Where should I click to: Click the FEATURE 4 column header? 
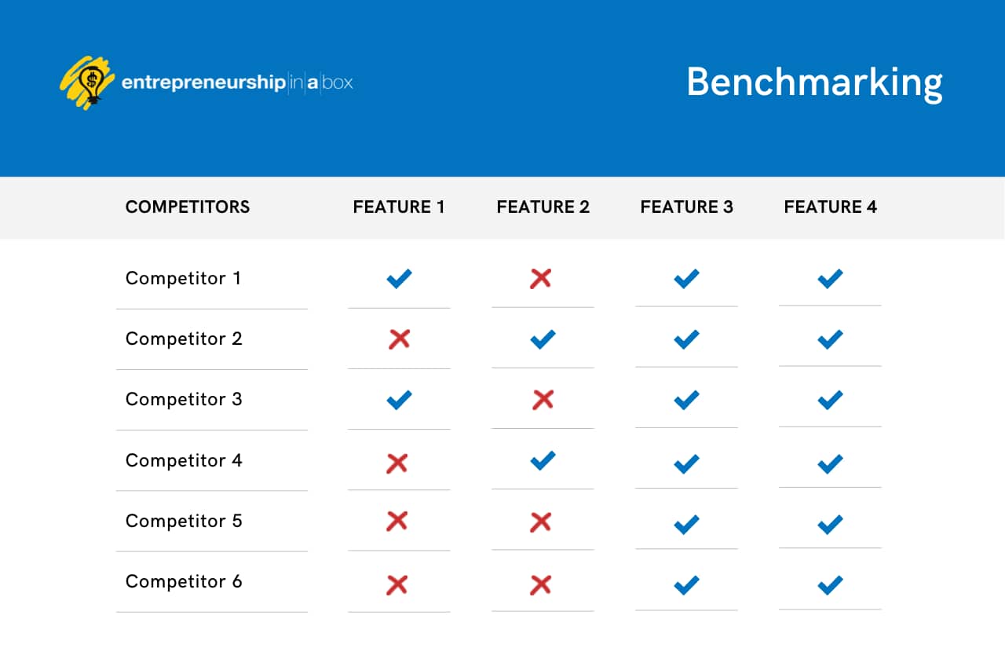point(830,207)
